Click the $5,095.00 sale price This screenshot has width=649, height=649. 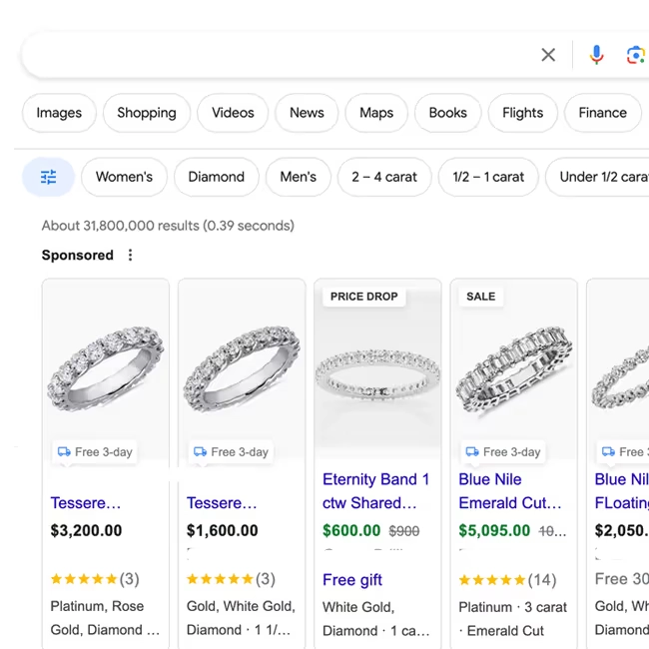click(494, 530)
